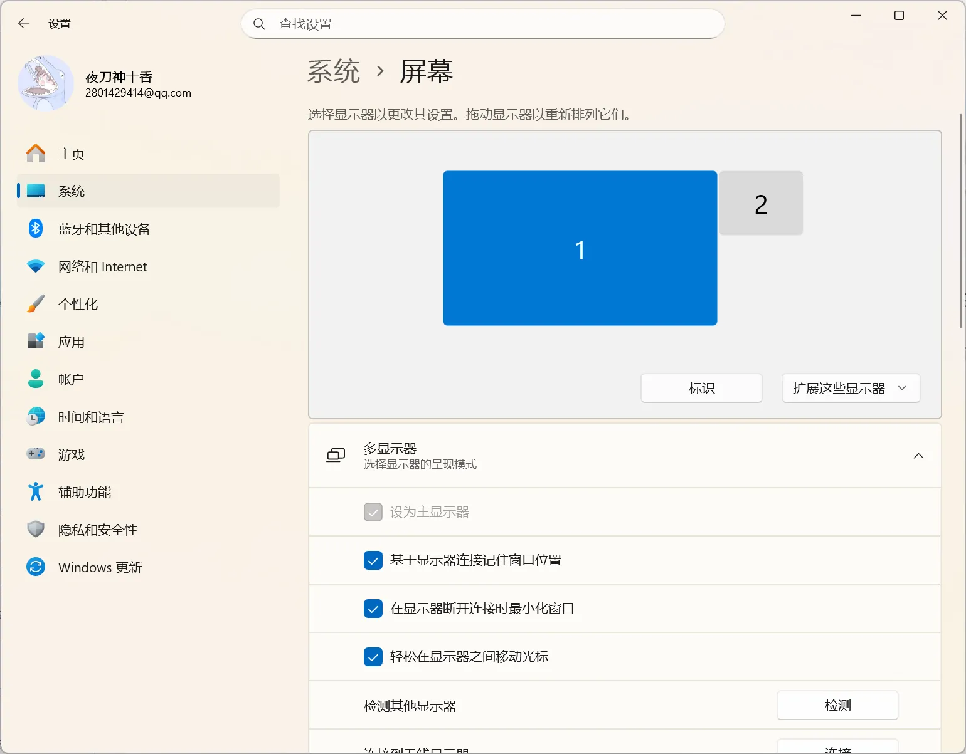Image resolution: width=966 pixels, height=754 pixels.
Task: Collapse the 多显示器 section chevron
Action: 918,456
